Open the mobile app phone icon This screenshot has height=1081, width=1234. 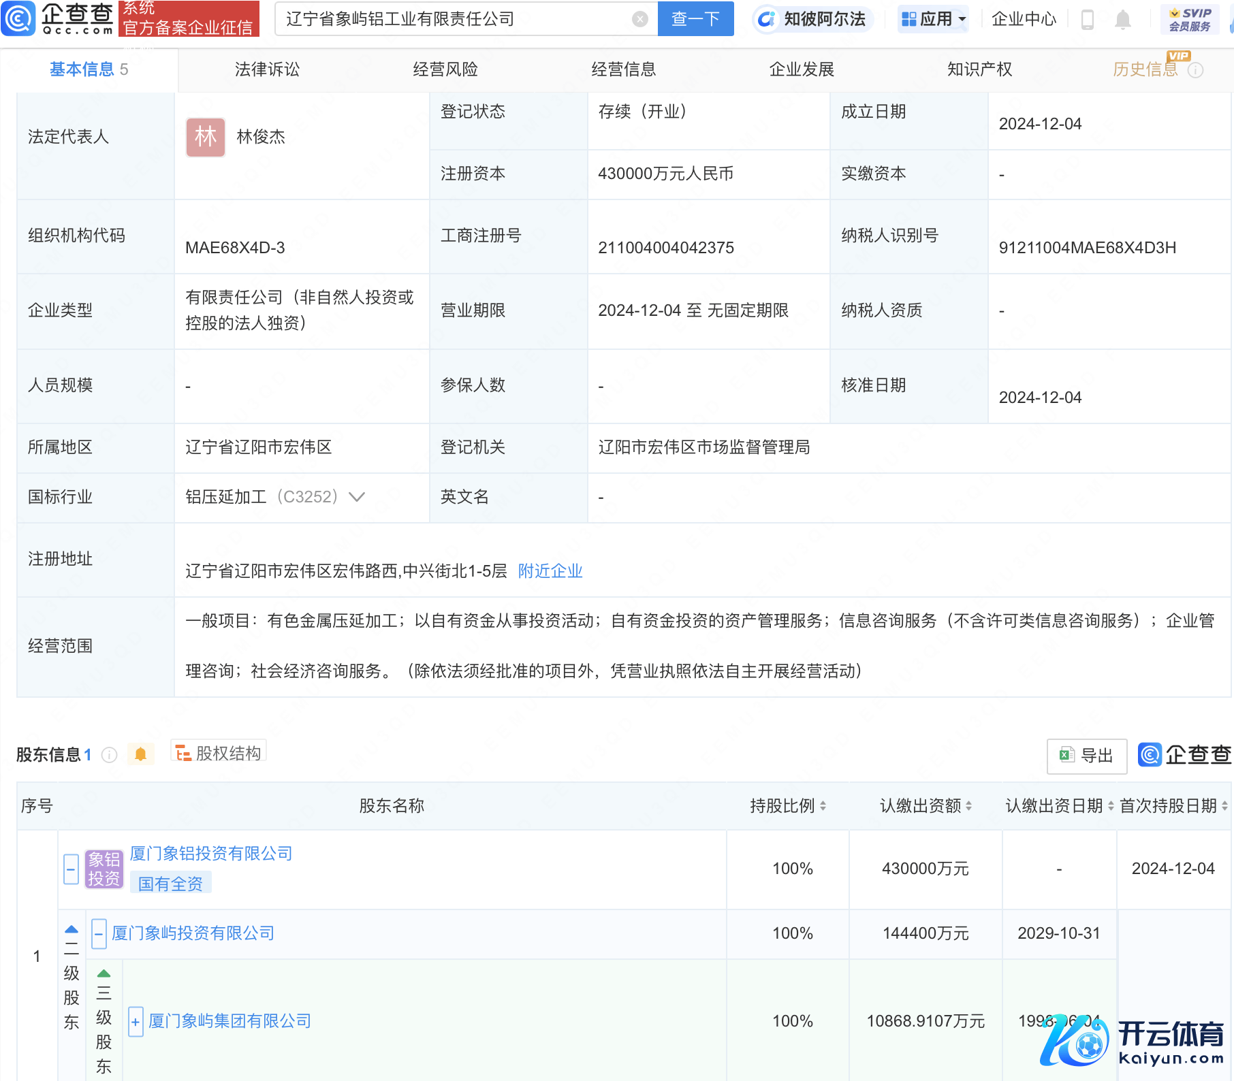1088,20
